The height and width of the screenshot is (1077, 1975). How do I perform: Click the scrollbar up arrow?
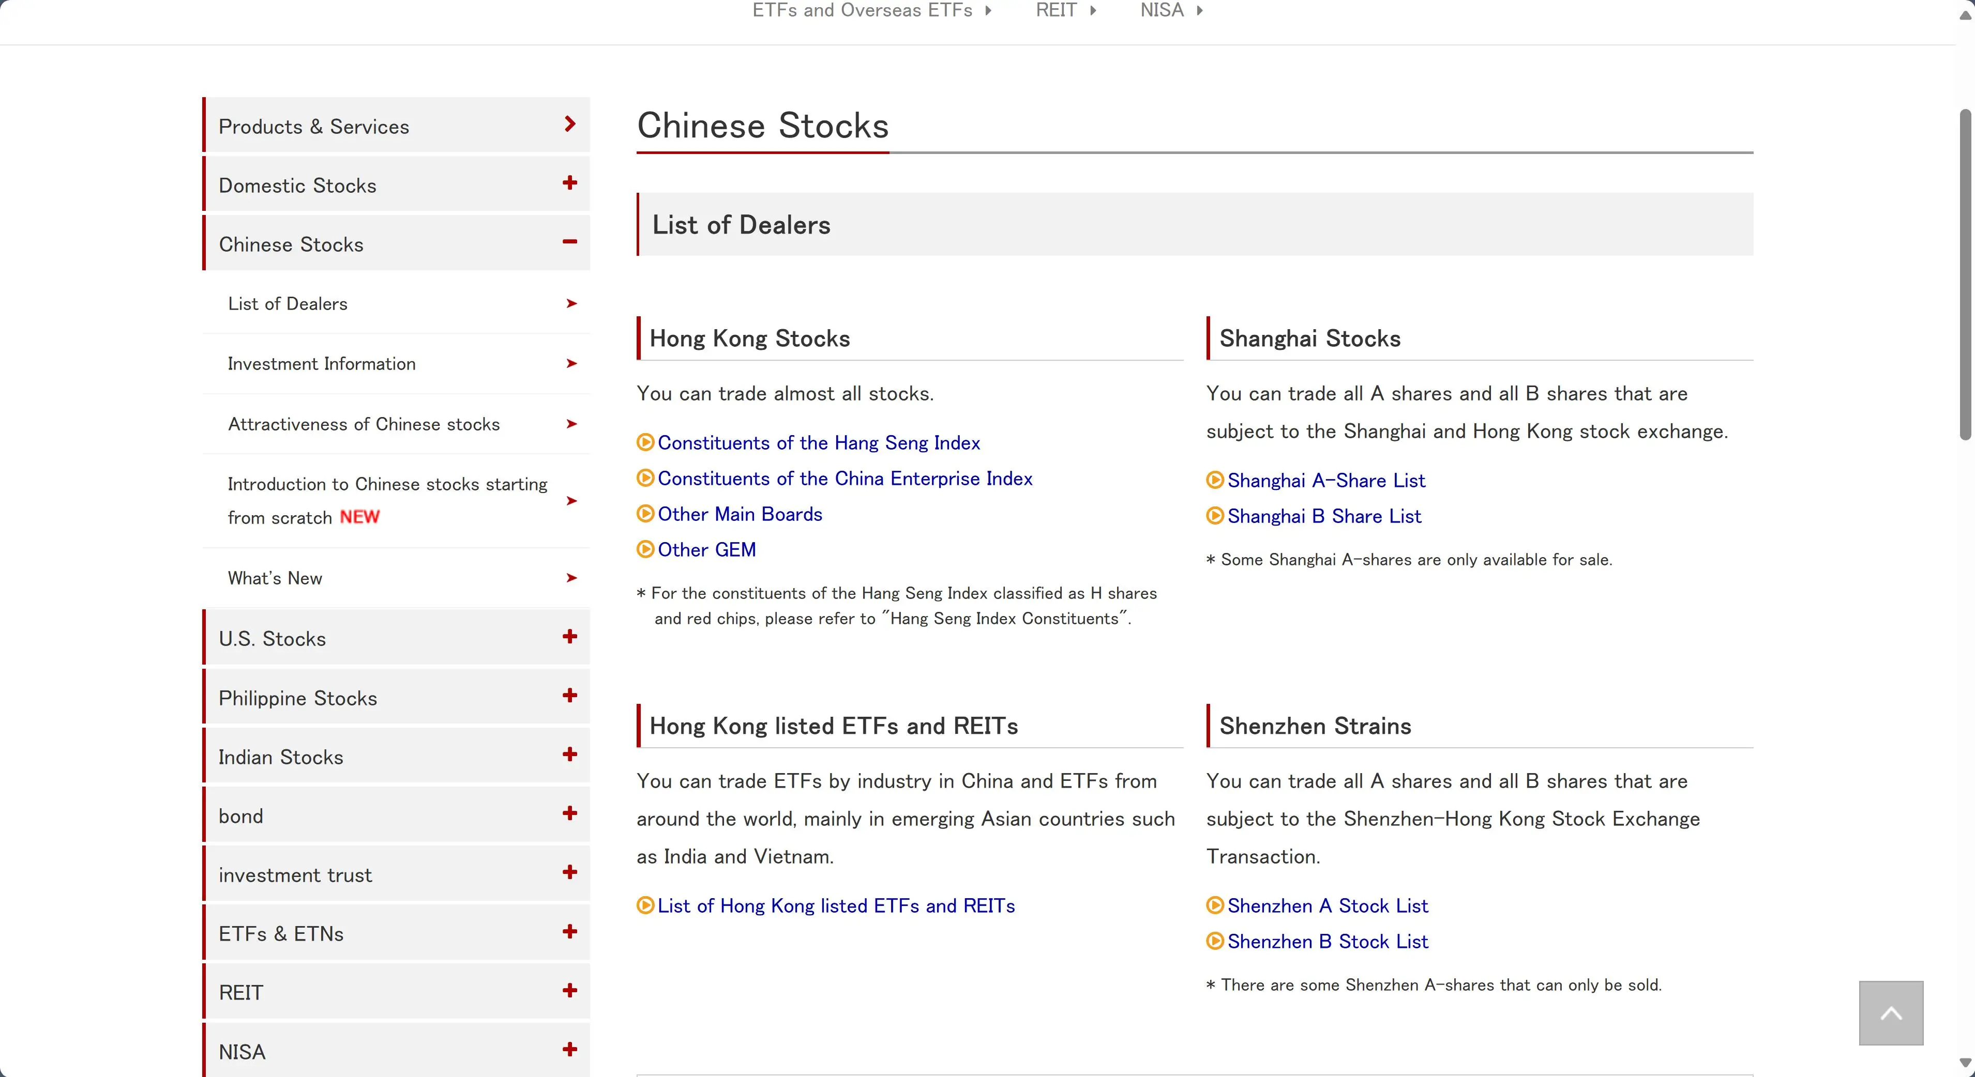pos(1965,14)
